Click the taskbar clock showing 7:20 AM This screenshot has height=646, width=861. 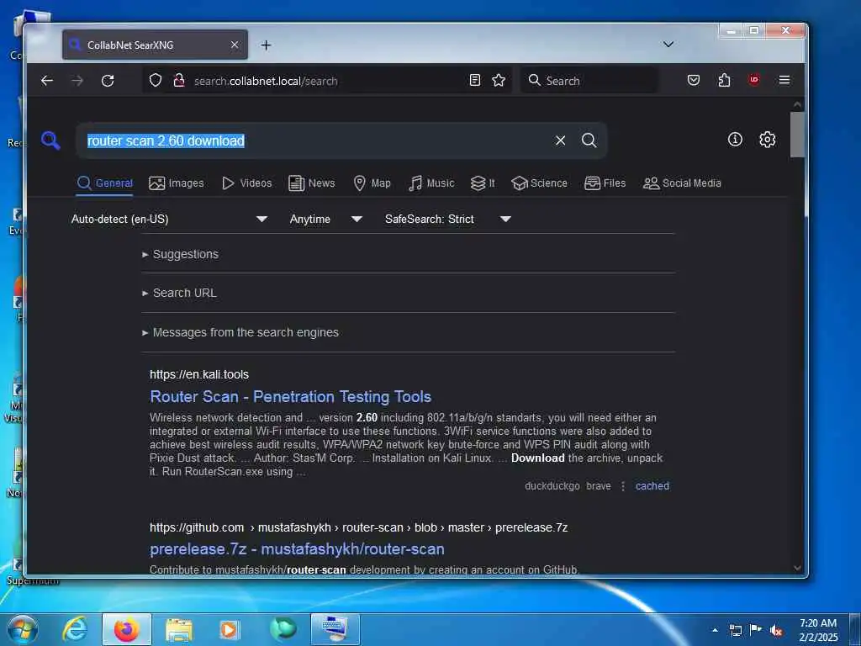pos(818,630)
